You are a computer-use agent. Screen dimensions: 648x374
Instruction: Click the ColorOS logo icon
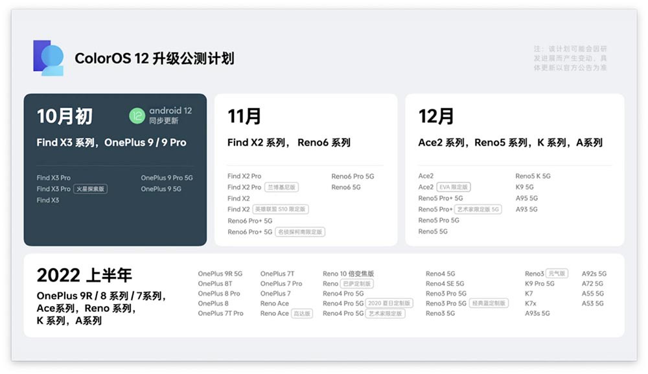tap(49, 58)
